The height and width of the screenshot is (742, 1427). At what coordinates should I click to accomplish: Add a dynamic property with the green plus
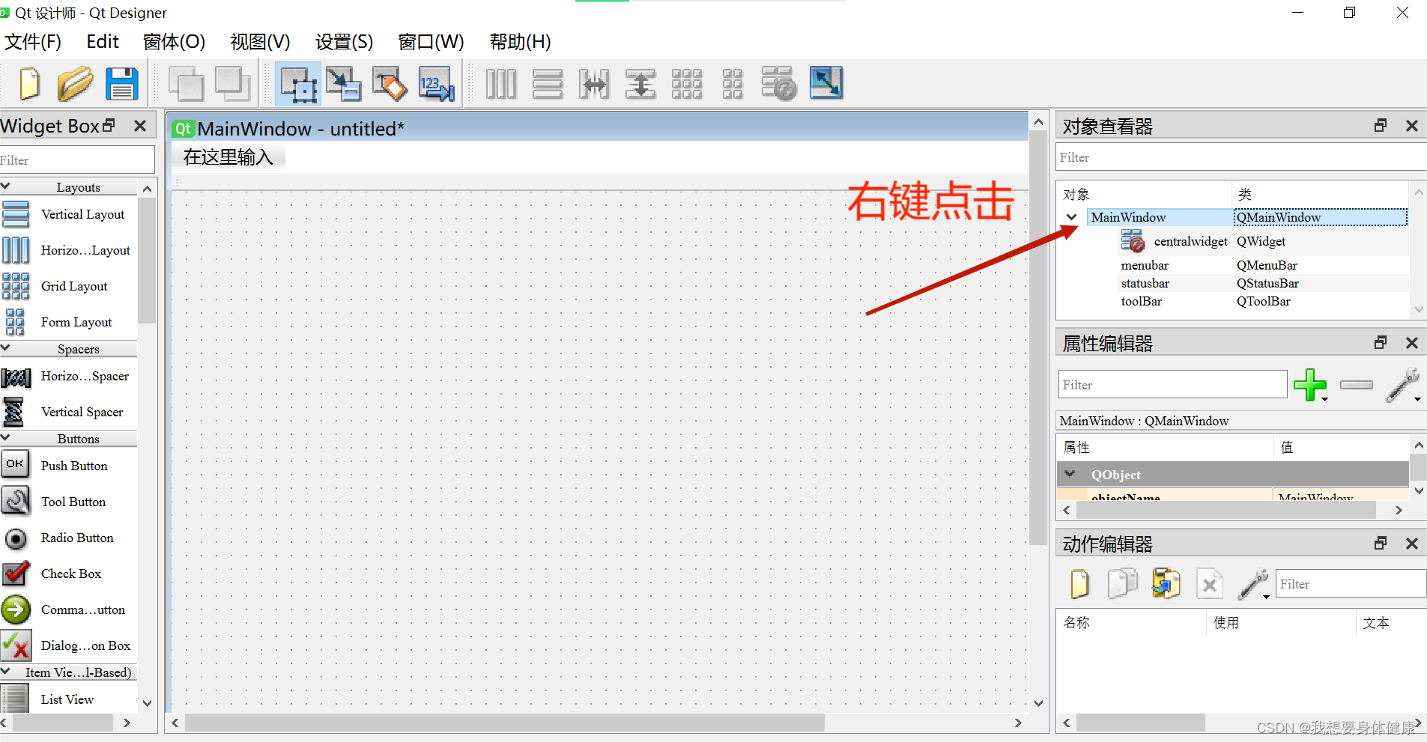(x=1310, y=384)
